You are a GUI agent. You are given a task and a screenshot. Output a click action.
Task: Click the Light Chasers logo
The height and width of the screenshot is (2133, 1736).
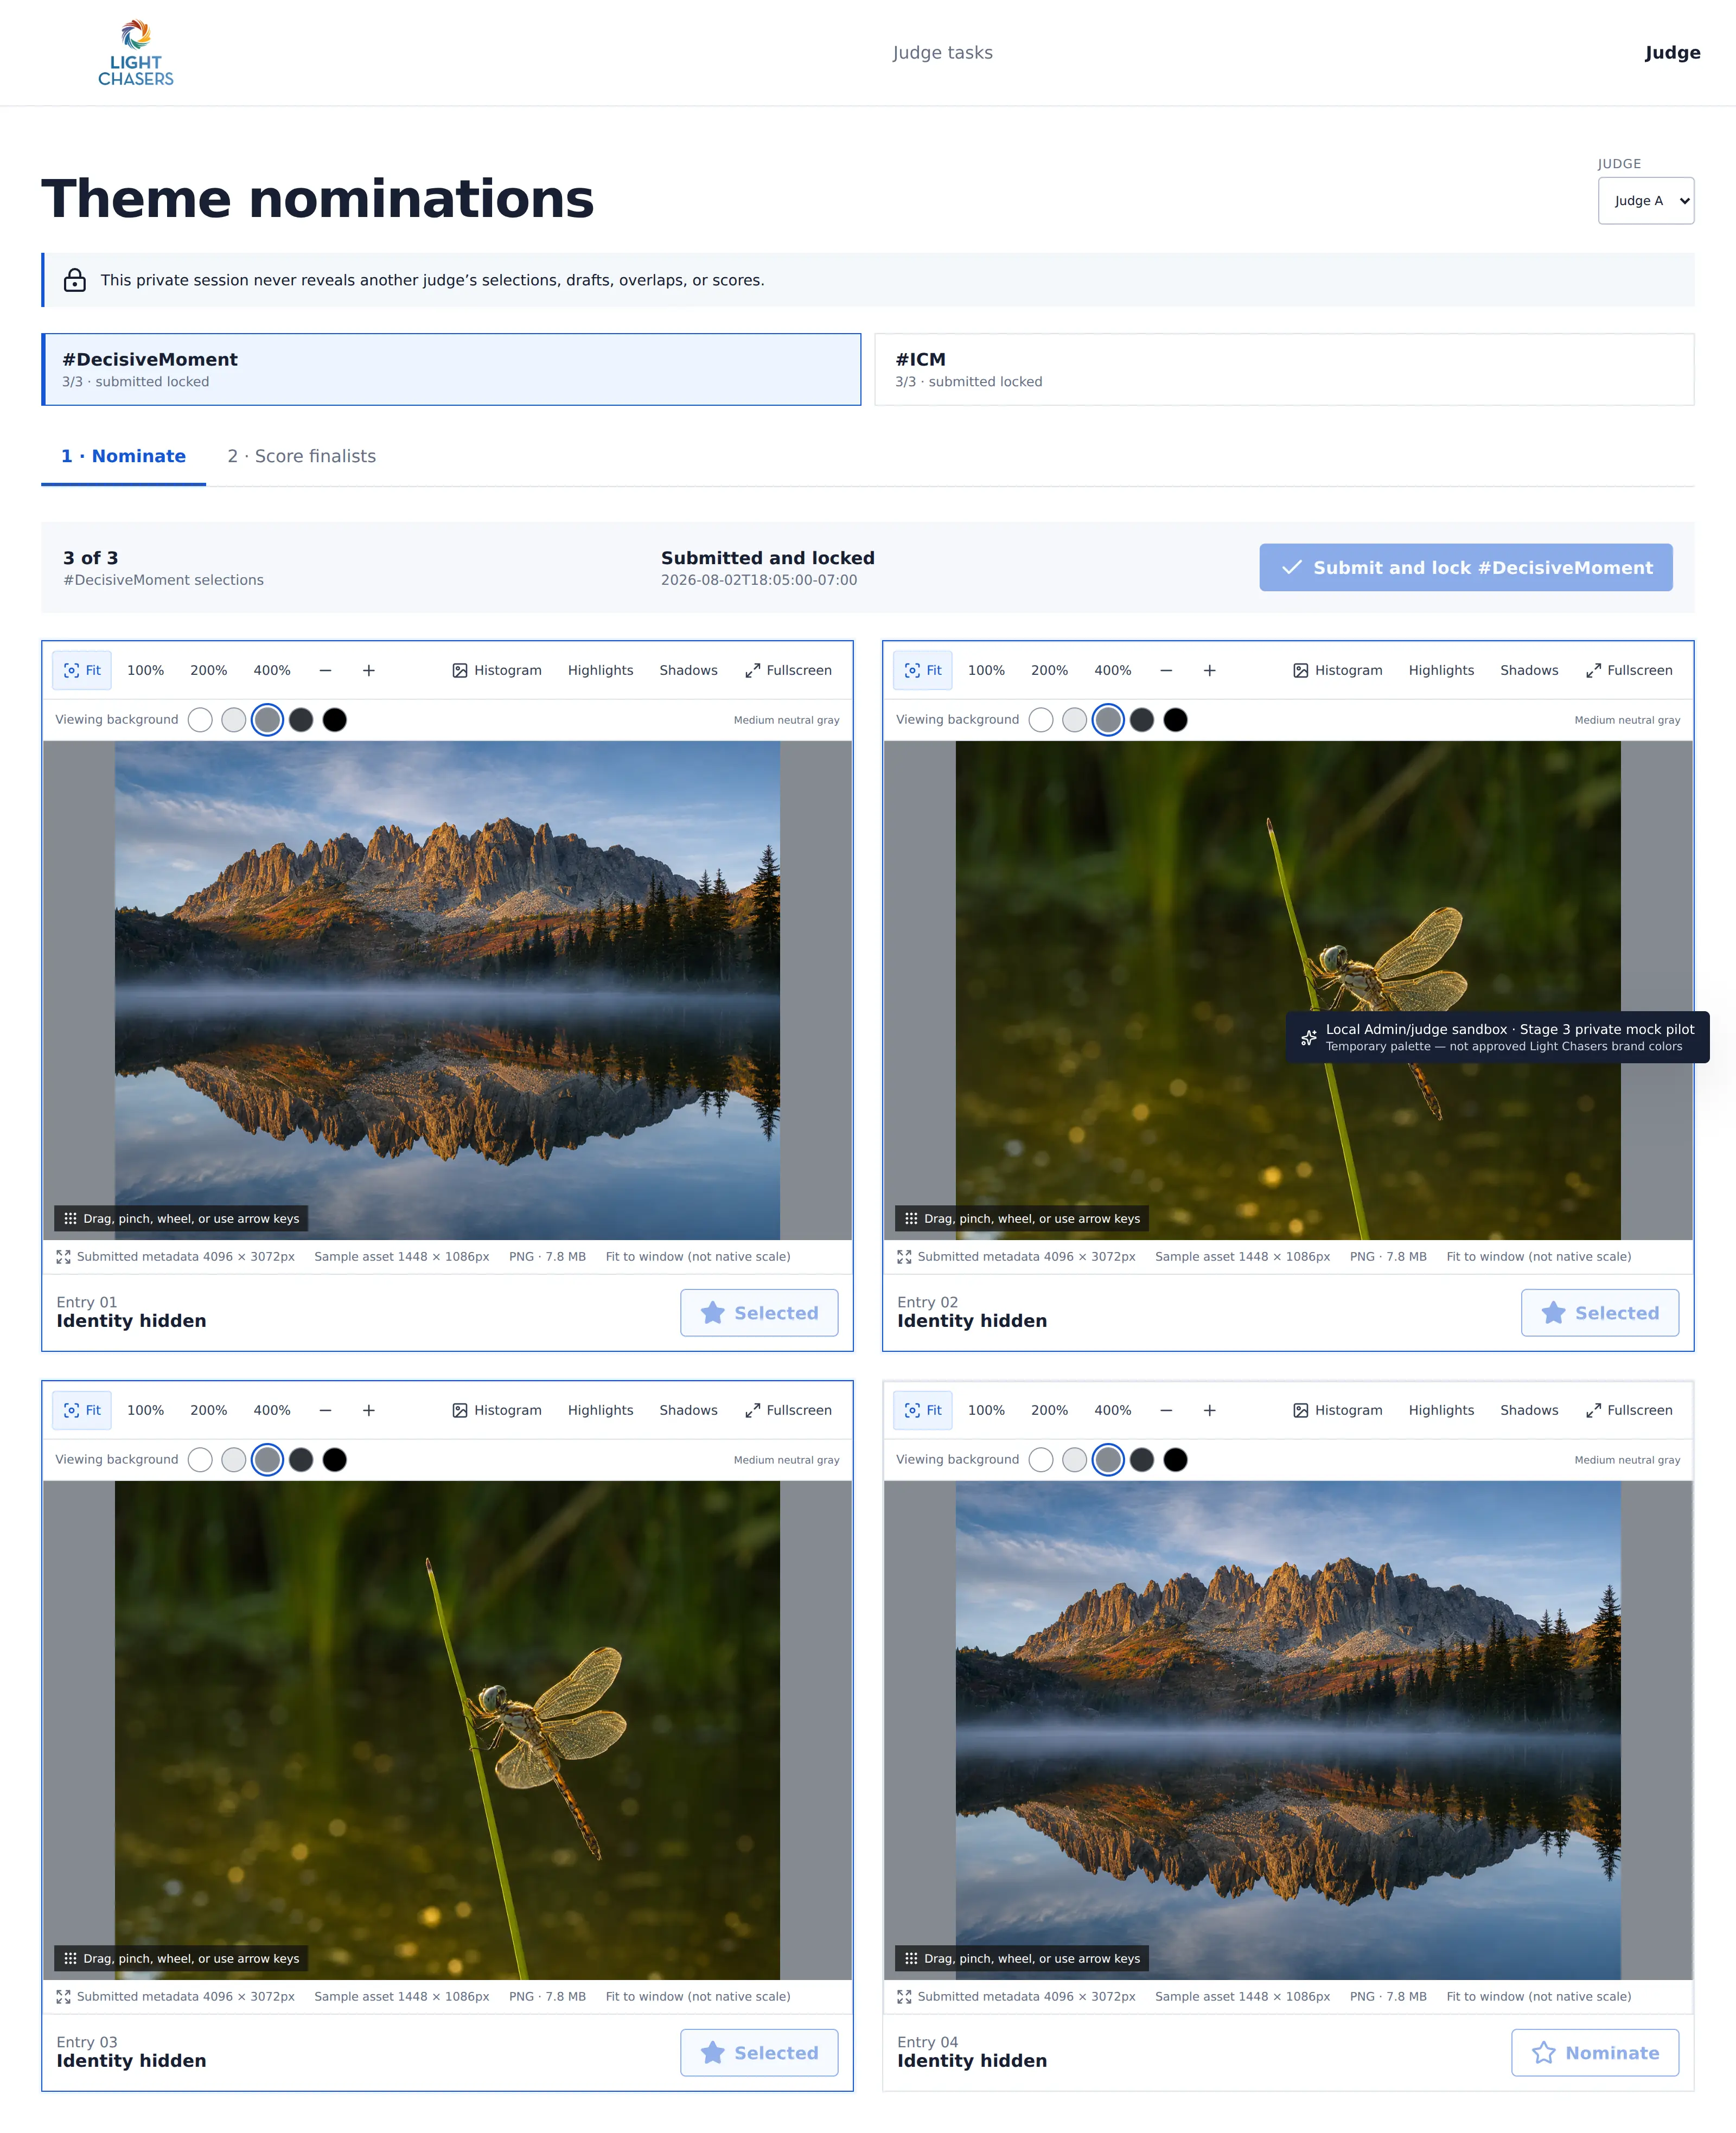tap(135, 53)
